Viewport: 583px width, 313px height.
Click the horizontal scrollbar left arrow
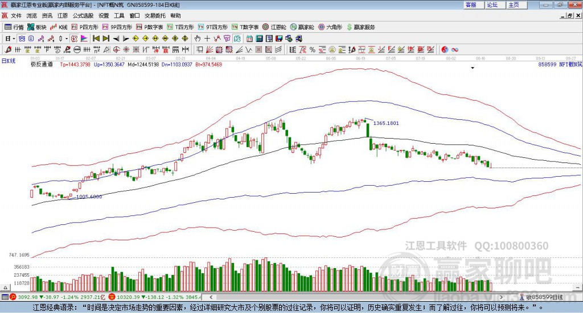pos(211,297)
